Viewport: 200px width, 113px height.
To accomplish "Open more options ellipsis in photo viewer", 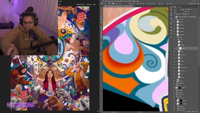I will pos(98,4).
